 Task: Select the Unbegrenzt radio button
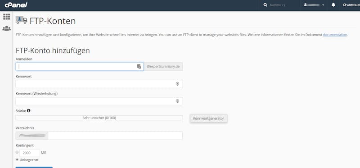click(x=17, y=159)
